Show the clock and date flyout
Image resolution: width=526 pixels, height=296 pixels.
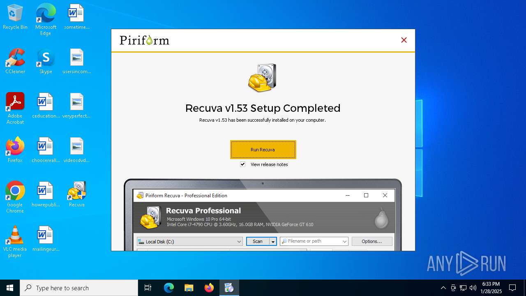(x=491, y=288)
